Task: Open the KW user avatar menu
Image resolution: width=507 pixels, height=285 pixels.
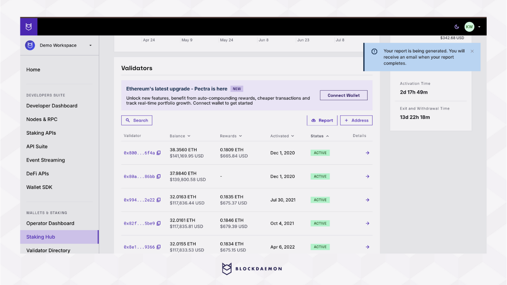Action: (x=469, y=27)
